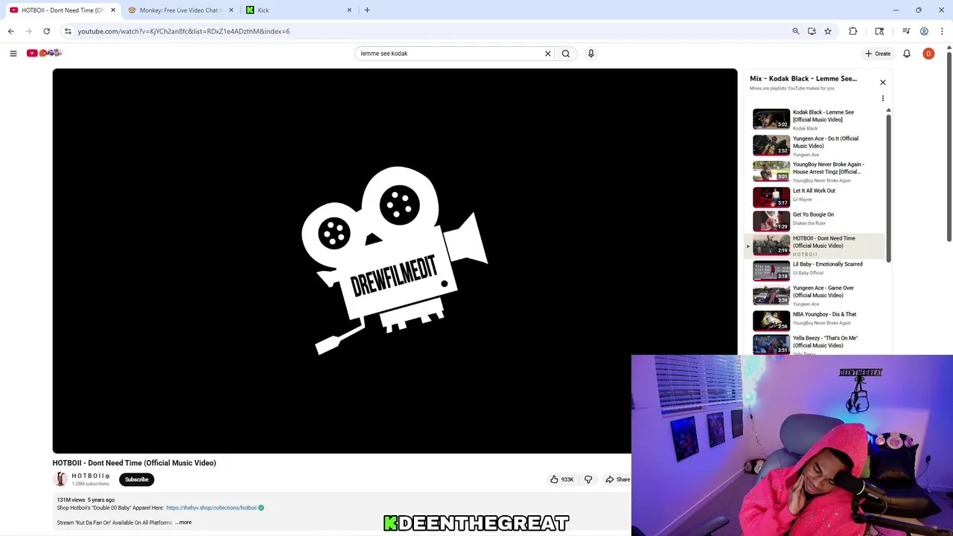Play Get Yo Boogie On in the Mix
953x536 pixels.
pos(817,221)
